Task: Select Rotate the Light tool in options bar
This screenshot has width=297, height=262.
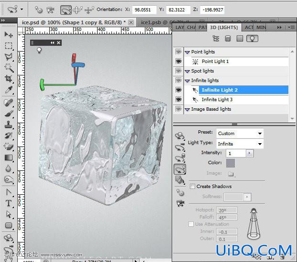Action: (x=66, y=10)
